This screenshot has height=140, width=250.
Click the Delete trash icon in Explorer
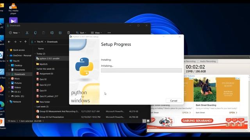click(x=69, y=33)
